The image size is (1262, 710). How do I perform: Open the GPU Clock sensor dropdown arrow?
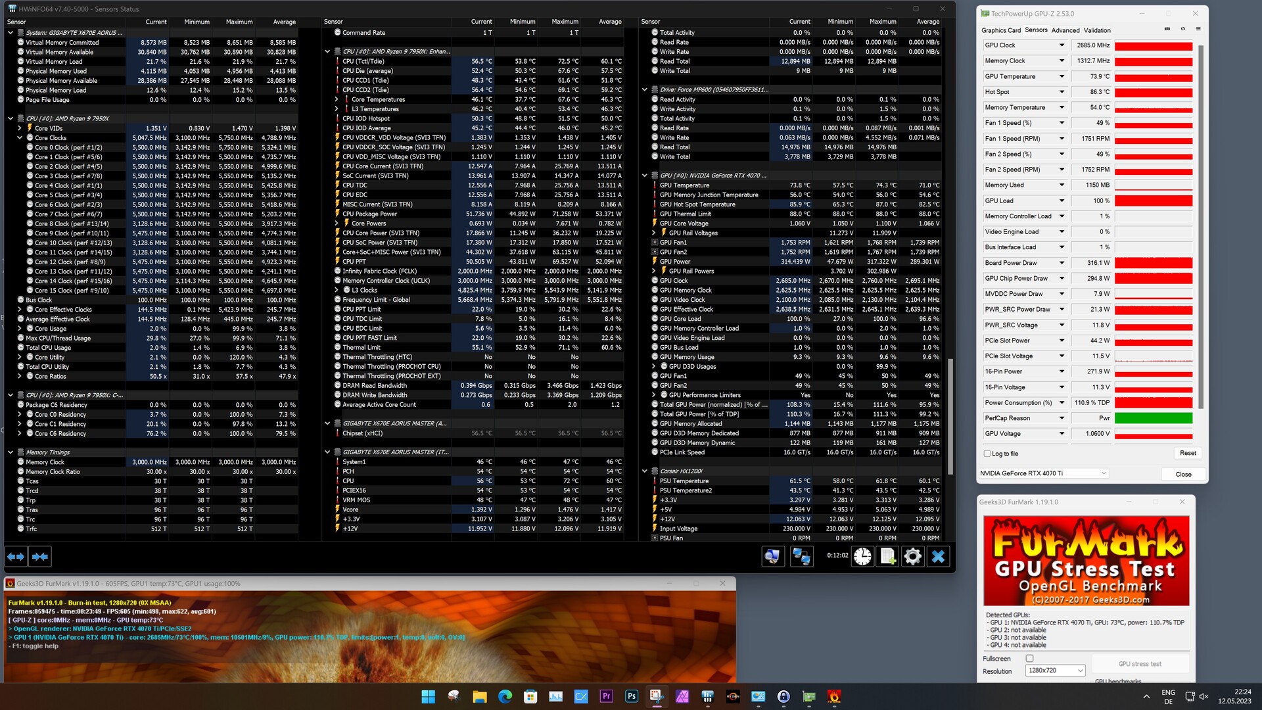click(1062, 45)
